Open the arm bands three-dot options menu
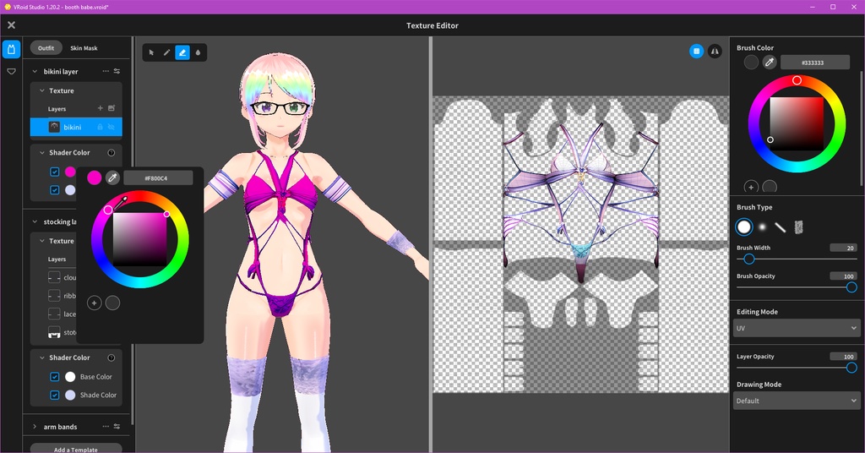 pos(106,427)
